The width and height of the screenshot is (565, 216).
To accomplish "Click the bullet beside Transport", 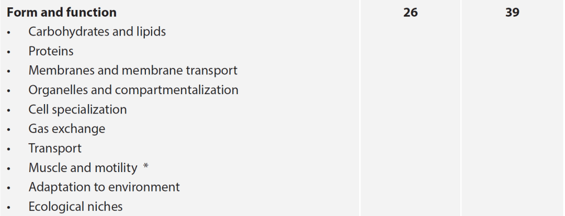I will (9, 150).
